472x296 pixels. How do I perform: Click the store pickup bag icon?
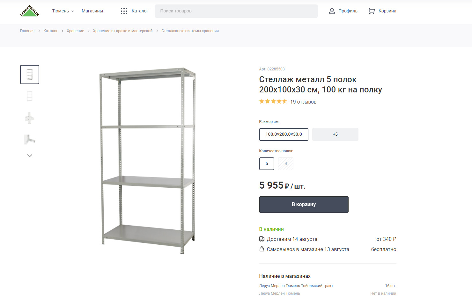click(262, 249)
